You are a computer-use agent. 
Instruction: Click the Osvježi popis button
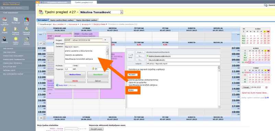pyautogui.click(x=96, y=129)
